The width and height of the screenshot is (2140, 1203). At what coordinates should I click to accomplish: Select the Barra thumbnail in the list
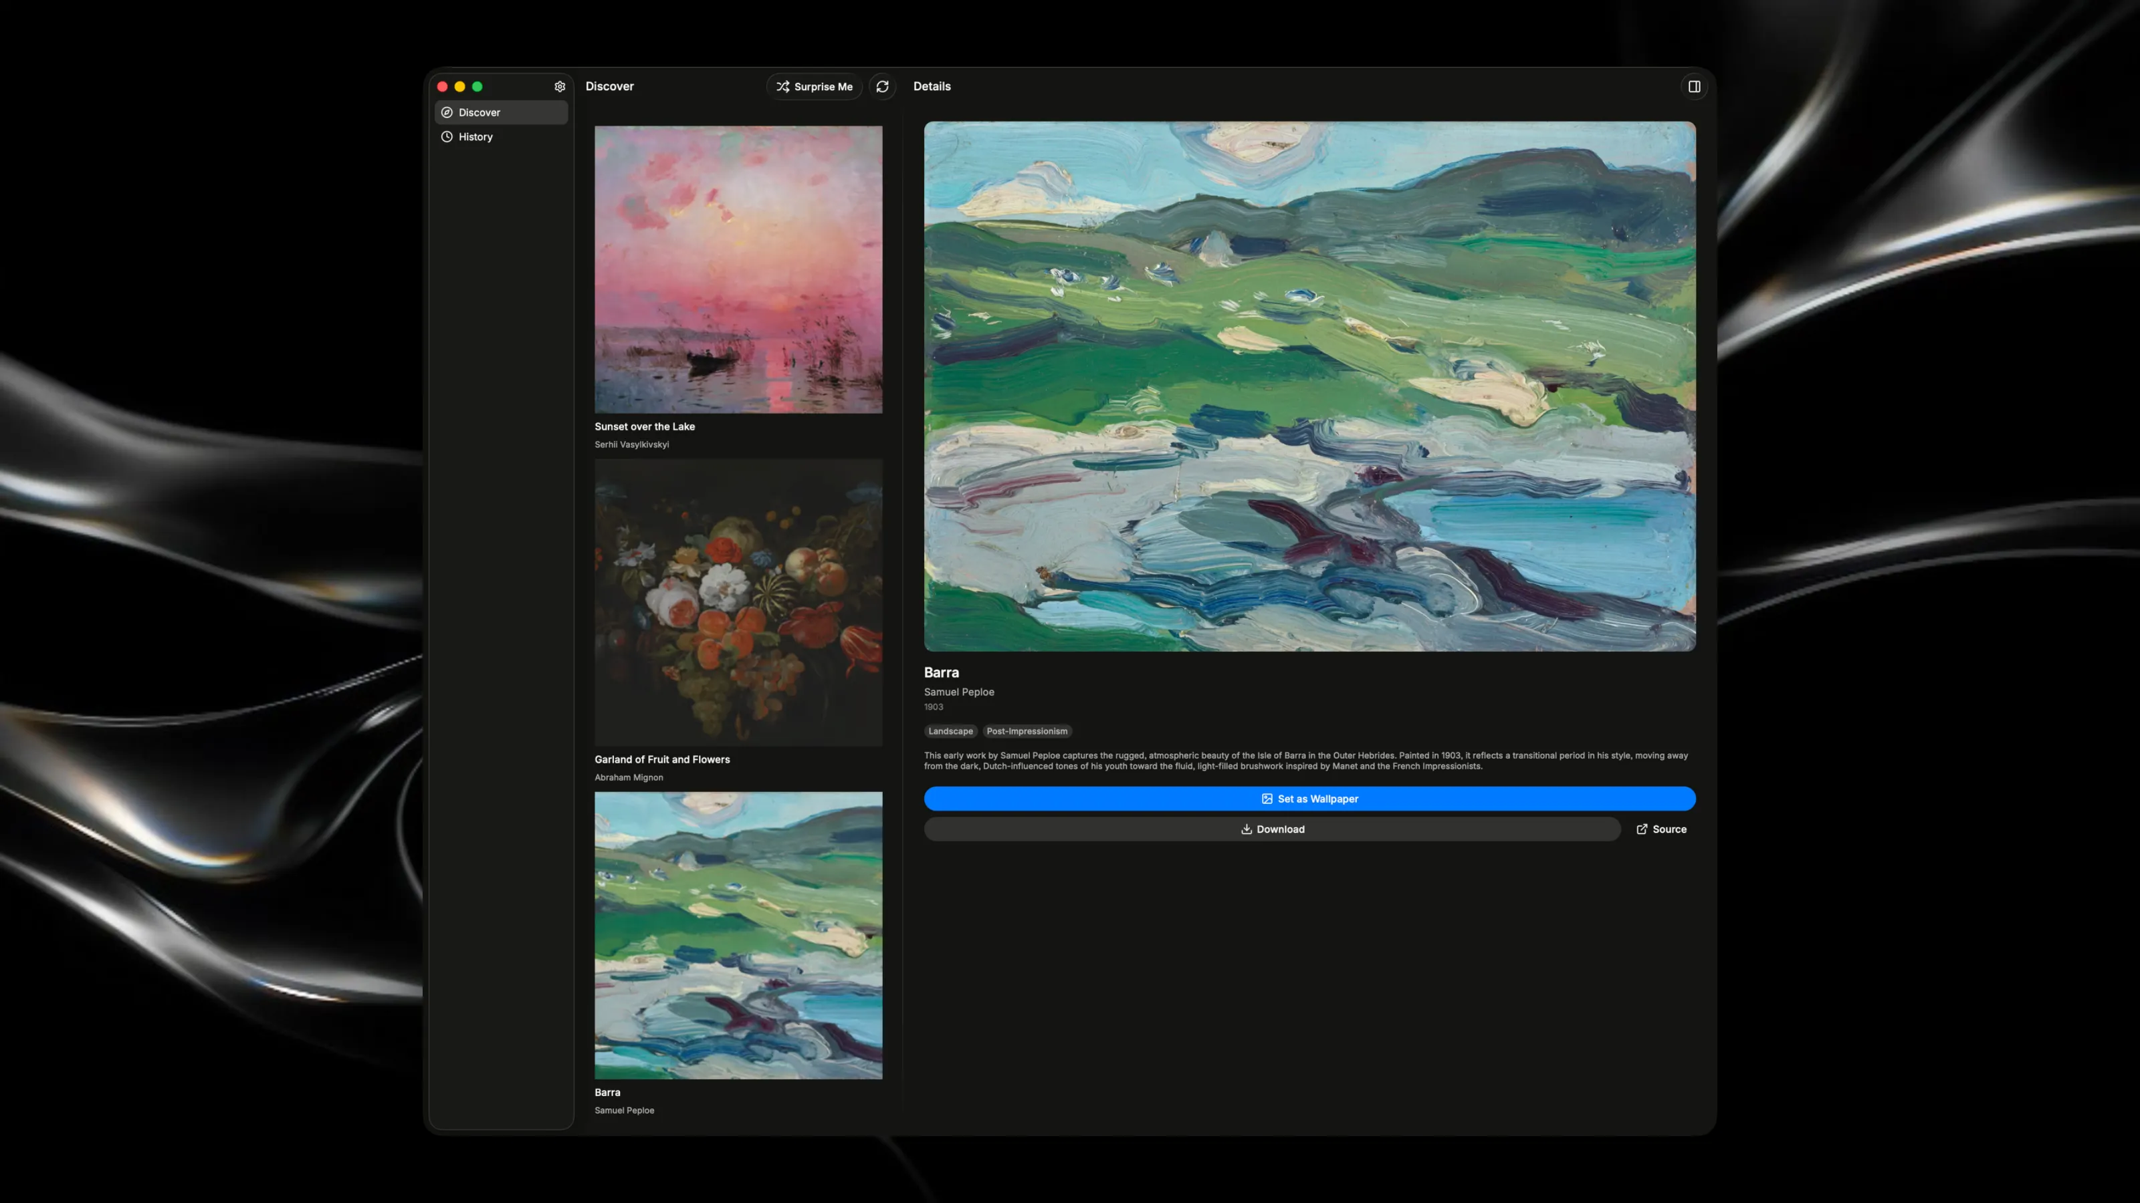[738, 936]
